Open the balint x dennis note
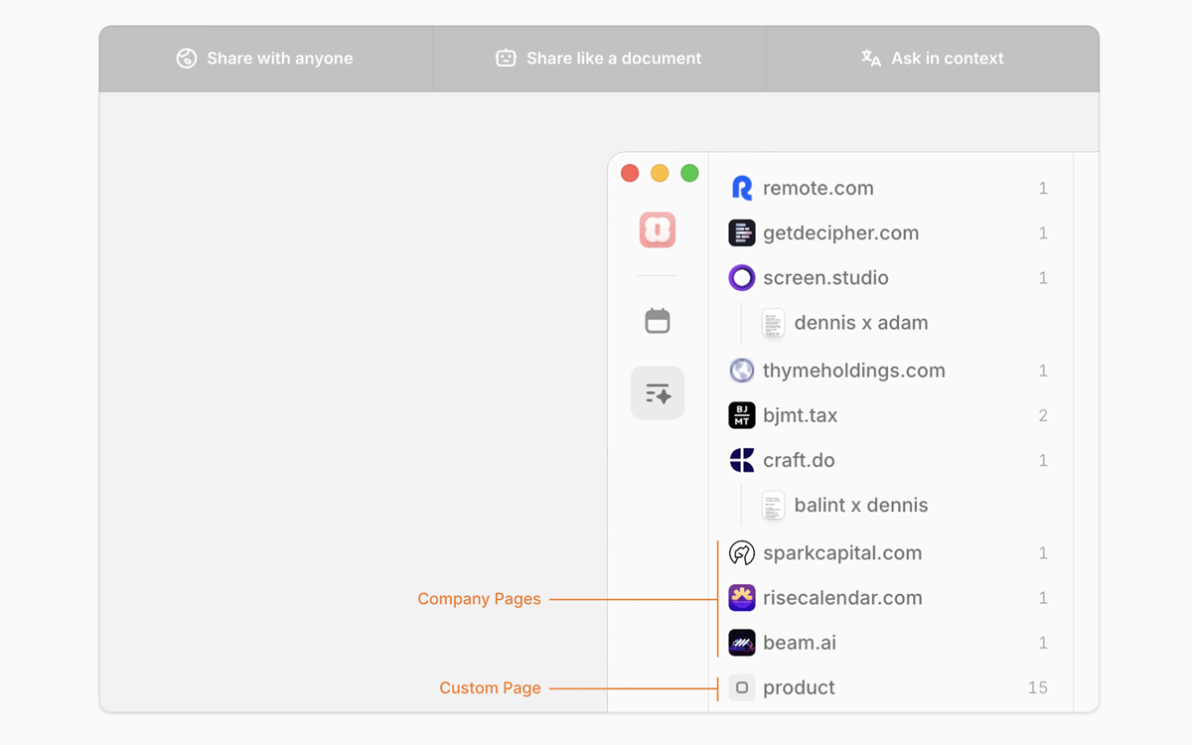 tap(860, 505)
